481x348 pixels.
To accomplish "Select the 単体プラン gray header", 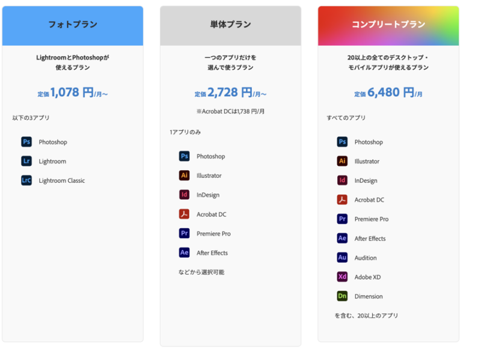I will coord(230,25).
